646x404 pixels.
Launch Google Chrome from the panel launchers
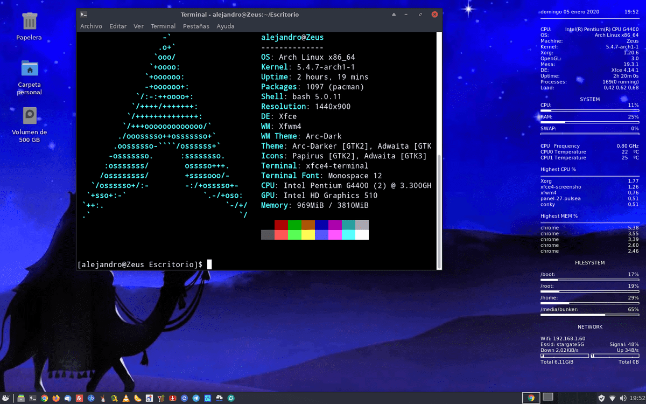point(44,398)
